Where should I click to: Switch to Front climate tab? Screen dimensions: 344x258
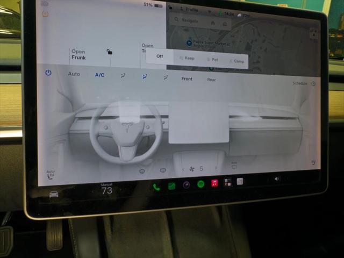[x=187, y=78]
